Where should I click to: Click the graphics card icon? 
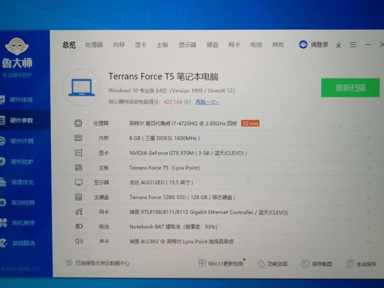(x=79, y=153)
